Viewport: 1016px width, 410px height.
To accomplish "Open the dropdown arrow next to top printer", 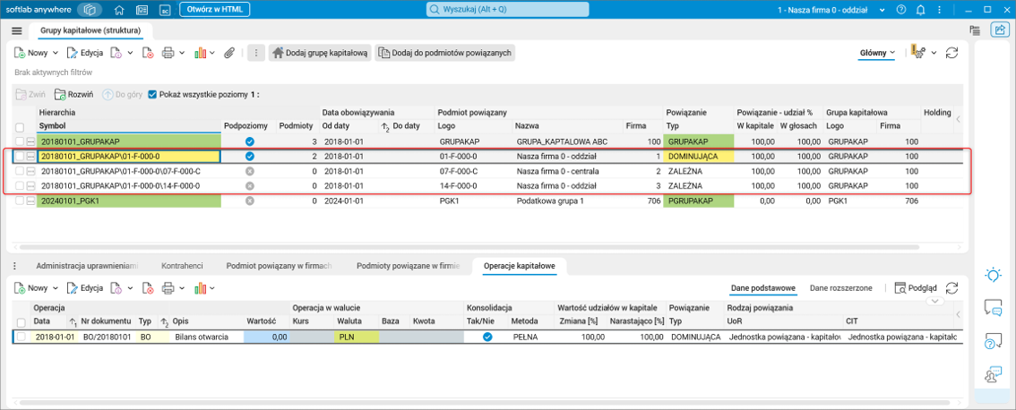I will 182,53.
